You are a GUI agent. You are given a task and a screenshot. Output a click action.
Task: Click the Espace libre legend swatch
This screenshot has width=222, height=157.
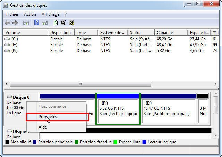pyautogui.click(x=116, y=142)
